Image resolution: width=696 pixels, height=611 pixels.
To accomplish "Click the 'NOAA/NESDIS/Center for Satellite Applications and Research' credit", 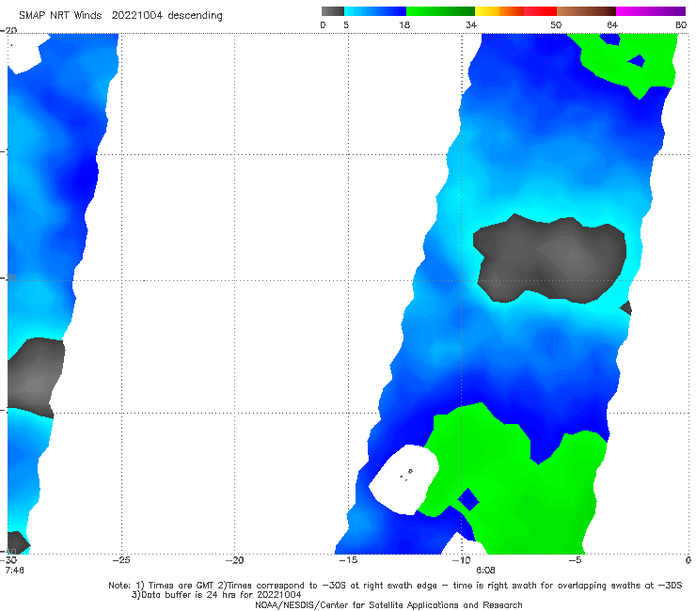I will pos(388,604).
